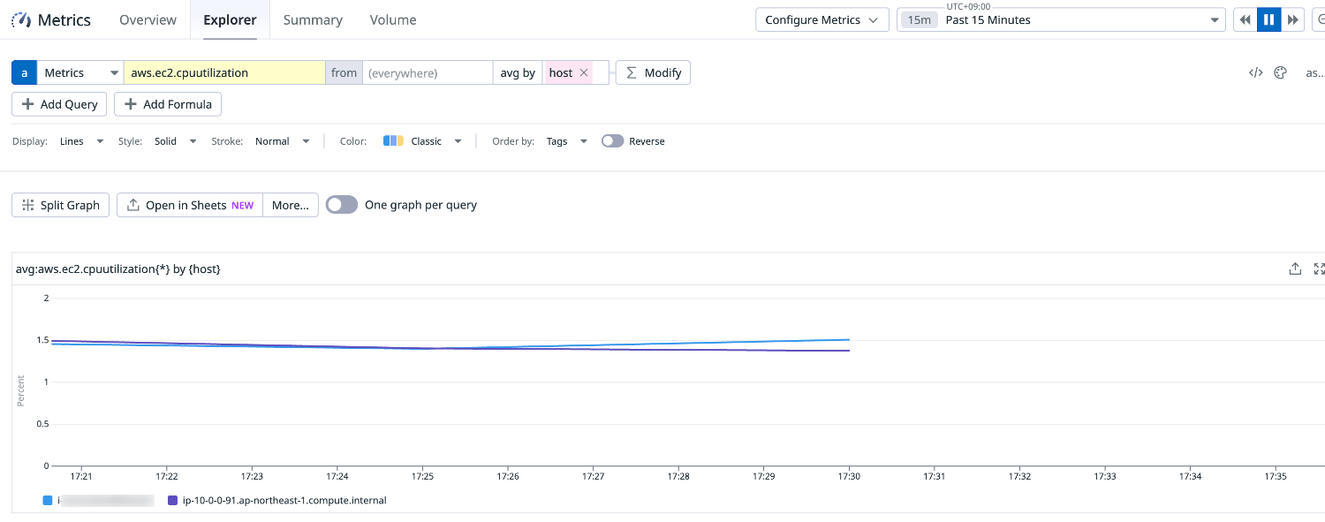Open the color palette icon
This screenshot has height=522, width=1325.
(1280, 73)
